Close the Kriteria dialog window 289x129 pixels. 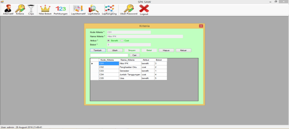(201, 26)
